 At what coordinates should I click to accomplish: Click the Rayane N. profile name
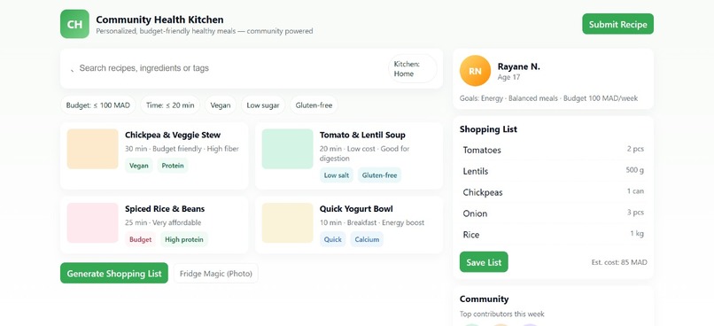click(x=518, y=67)
